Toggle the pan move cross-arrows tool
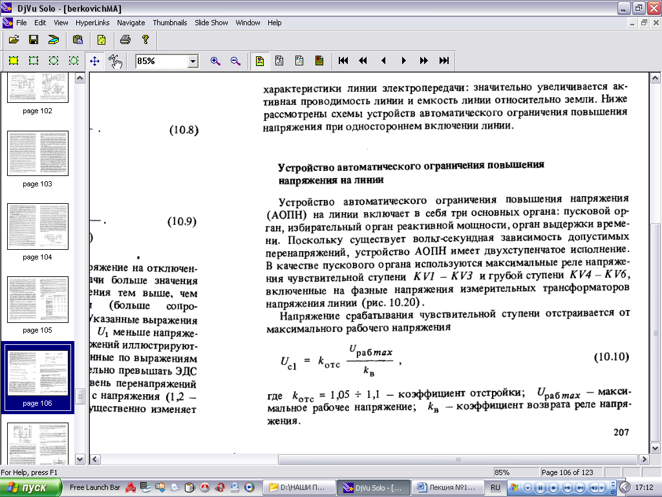 94,61
